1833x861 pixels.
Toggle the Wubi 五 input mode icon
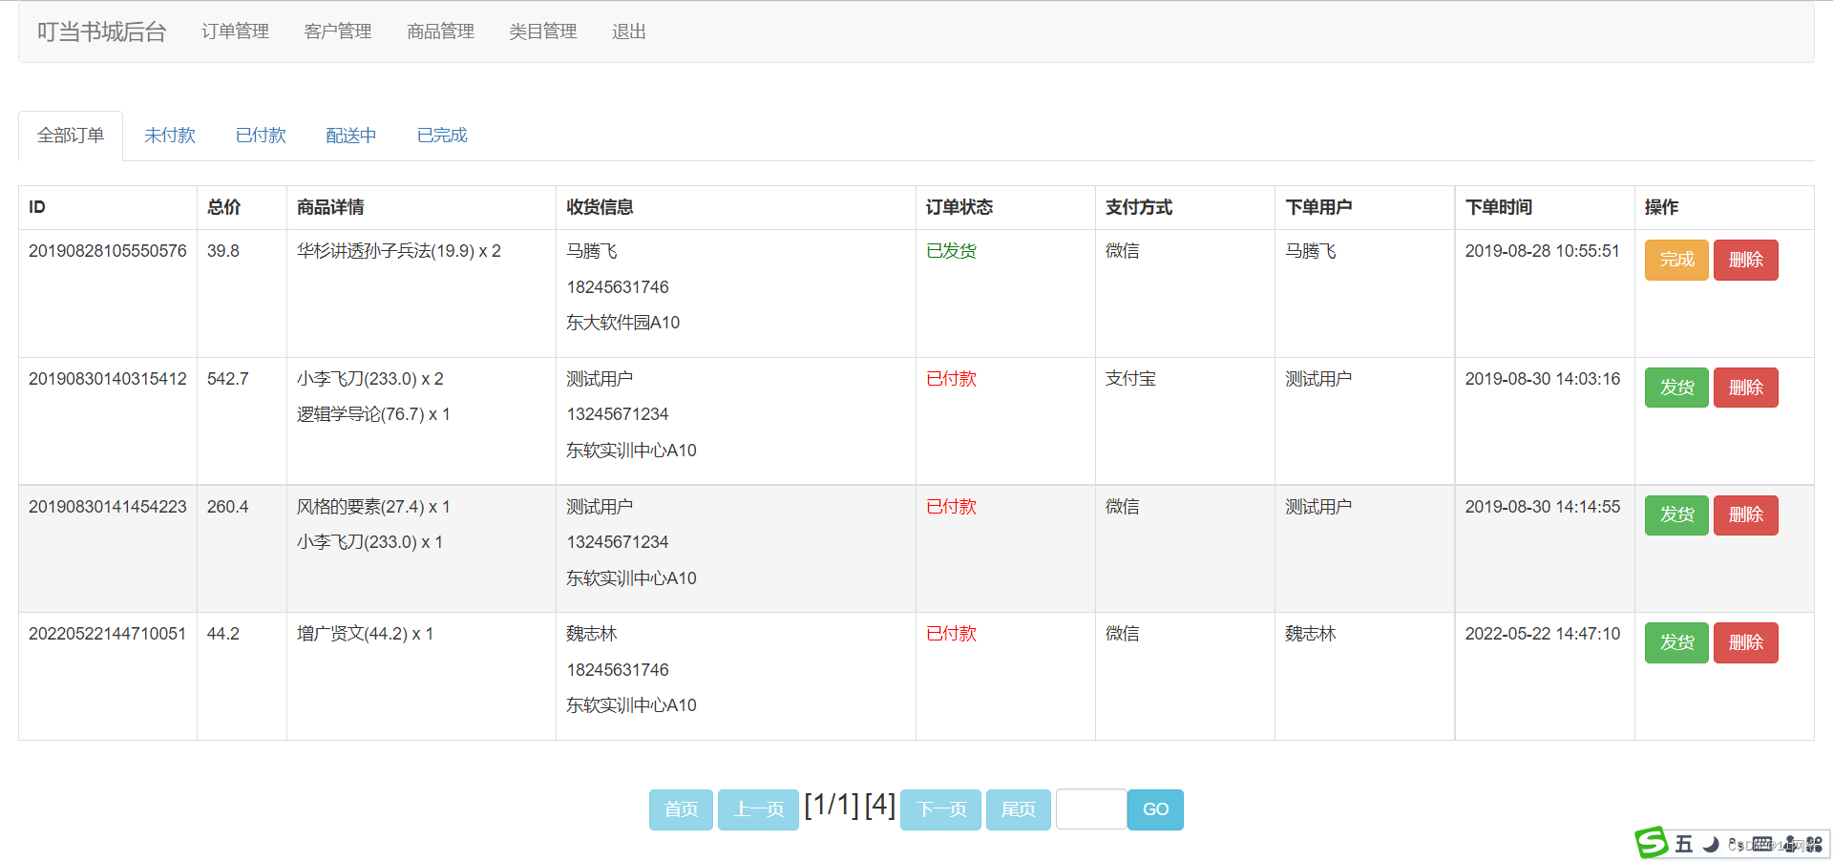1684,844
